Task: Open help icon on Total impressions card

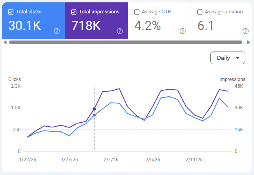Action: tap(120, 31)
